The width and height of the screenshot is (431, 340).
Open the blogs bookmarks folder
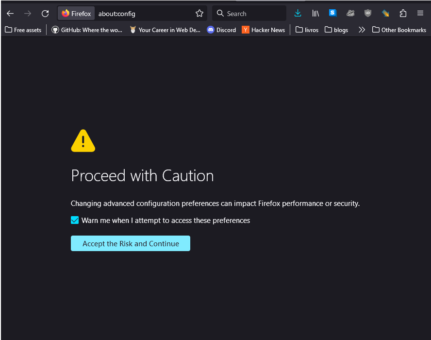click(x=336, y=30)
